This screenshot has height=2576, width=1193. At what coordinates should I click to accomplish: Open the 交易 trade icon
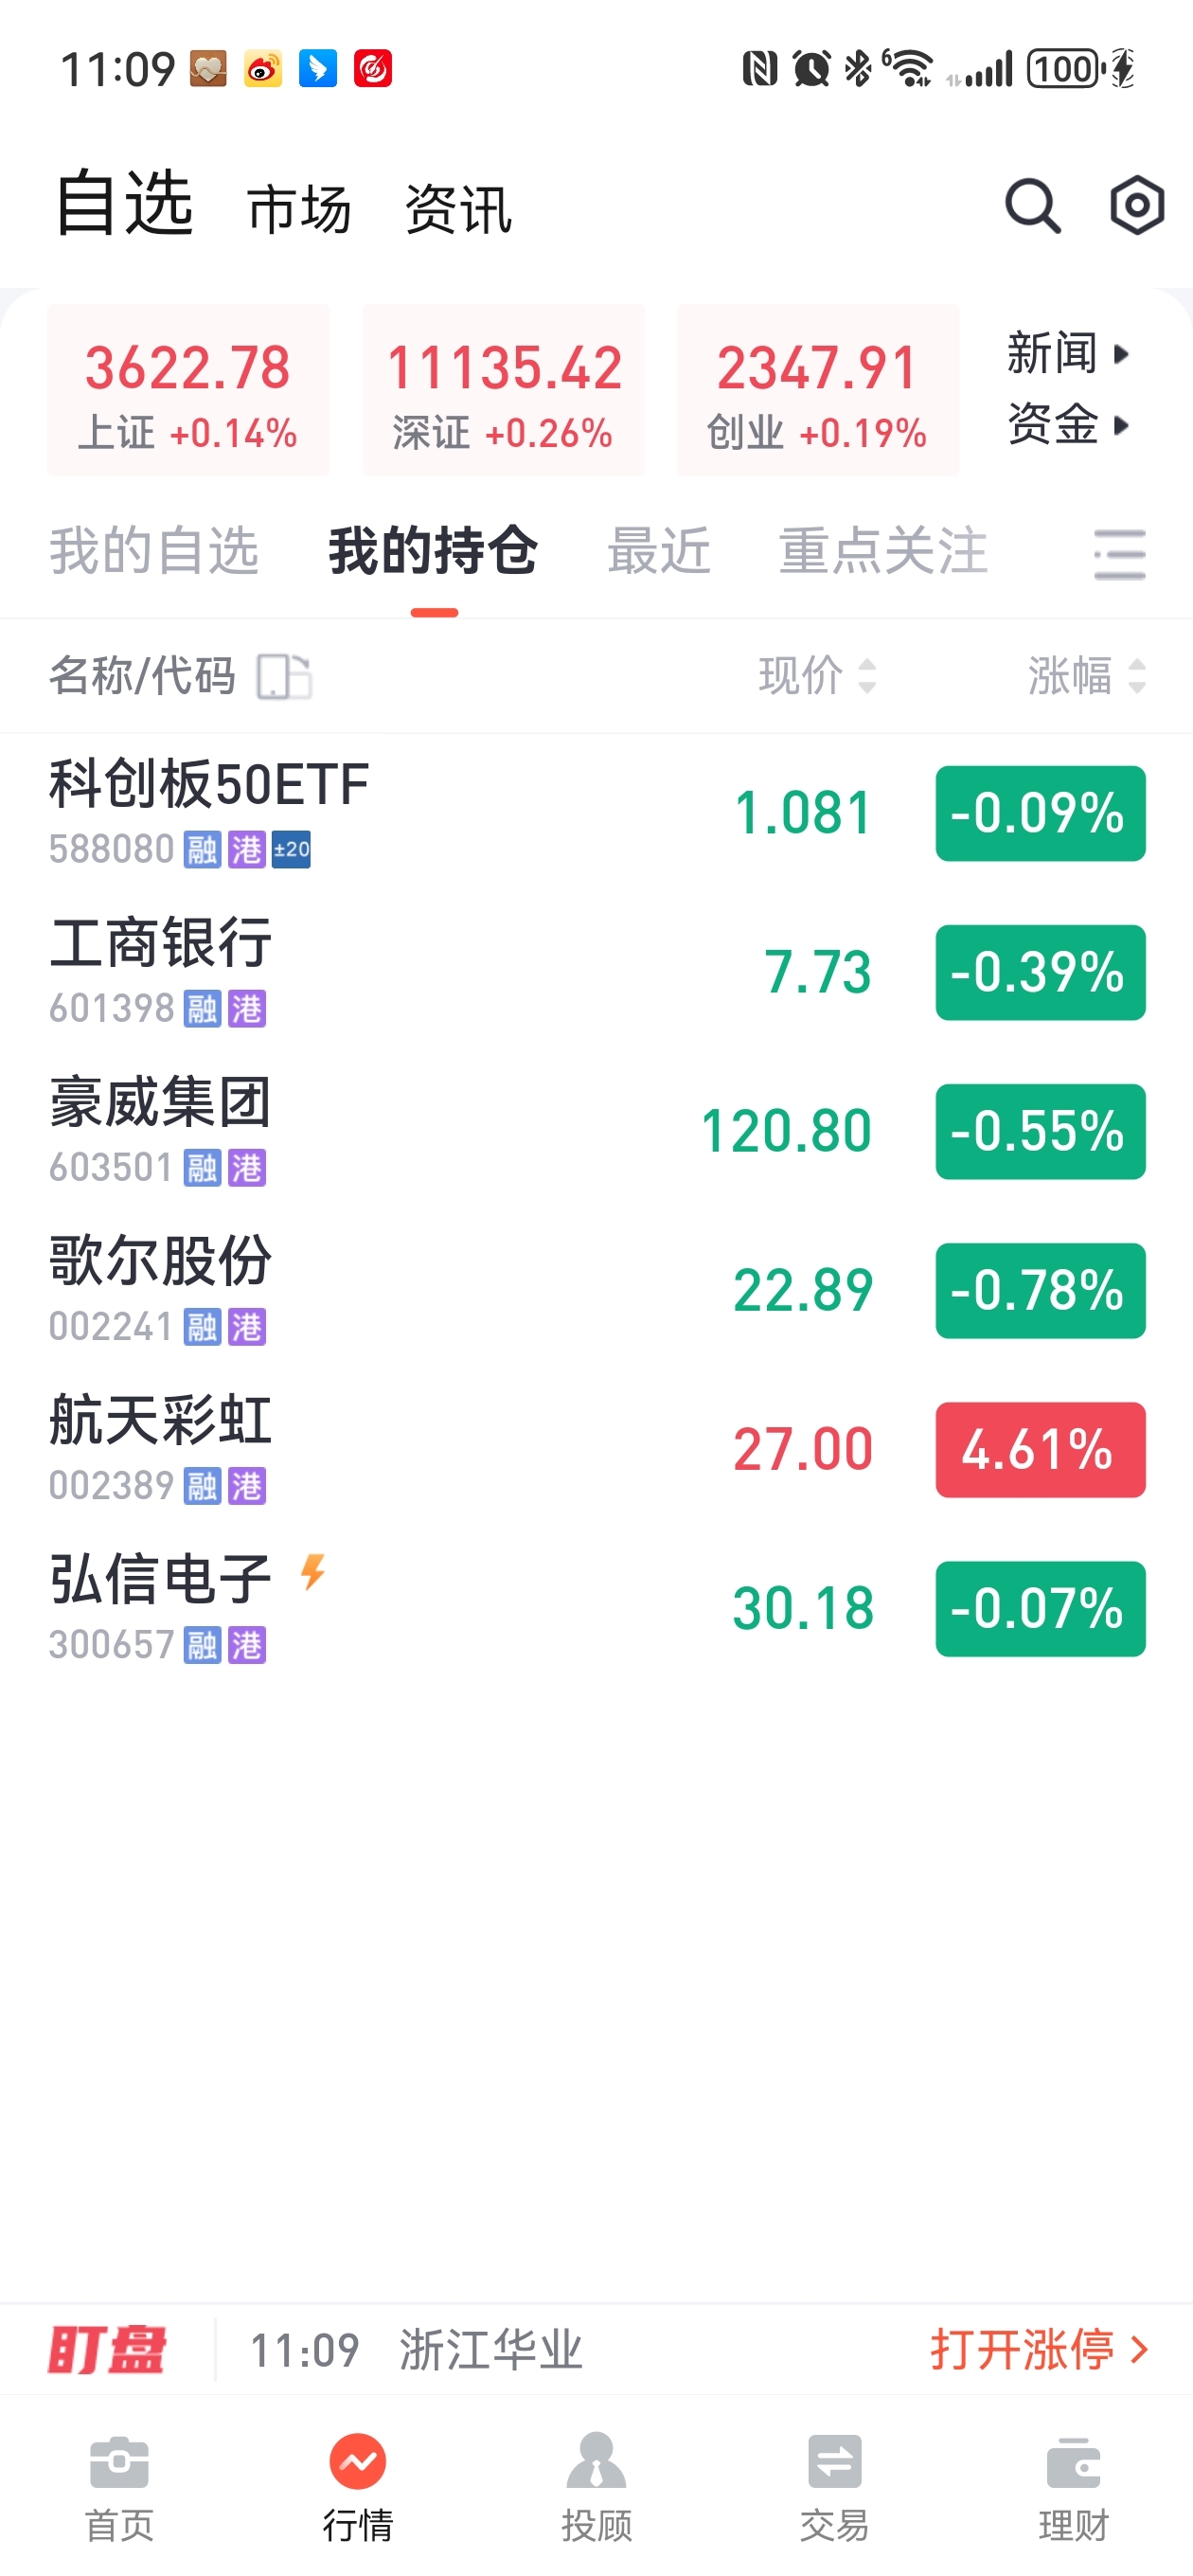click(834, 2460)
